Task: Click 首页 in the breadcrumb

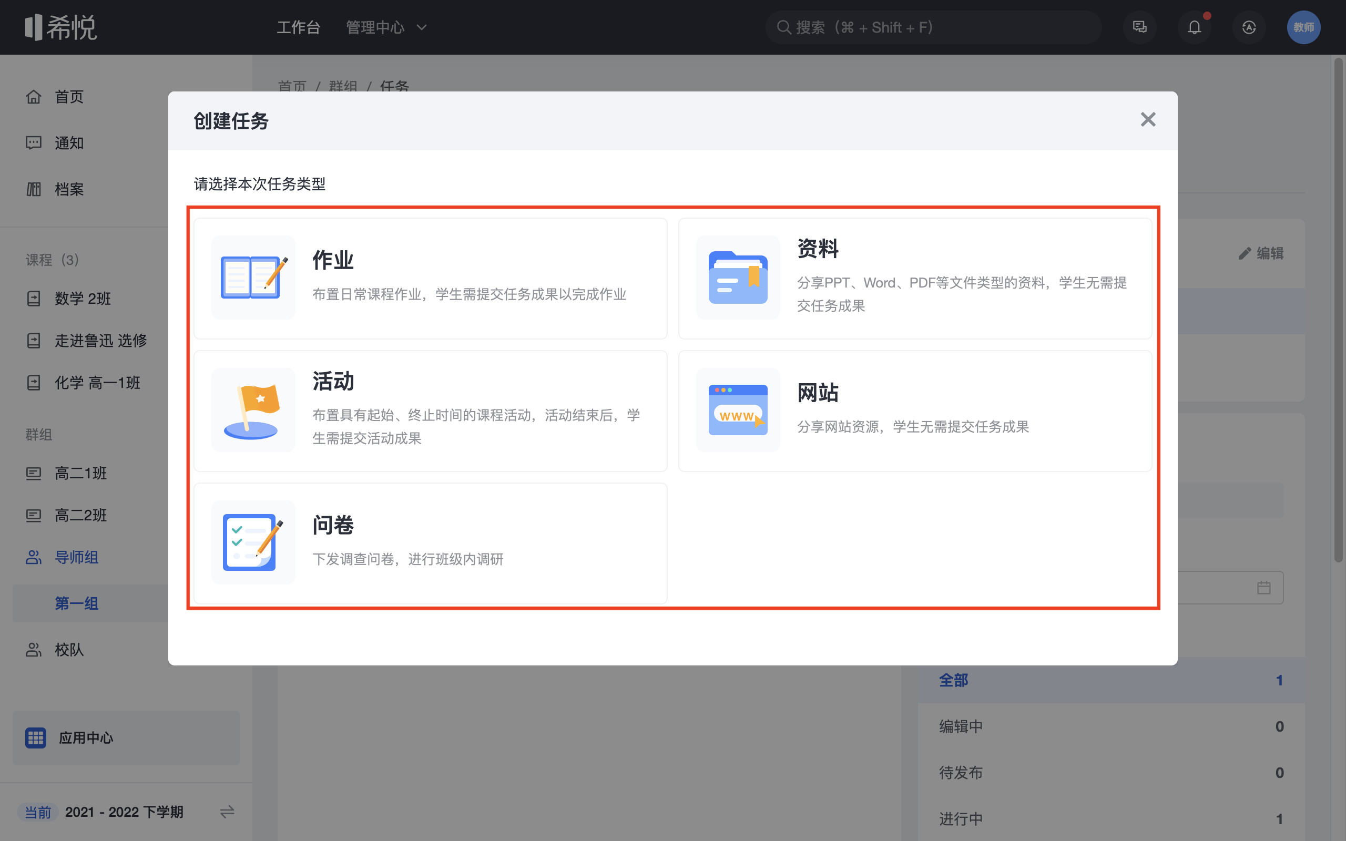Action: tap(292, 86)
